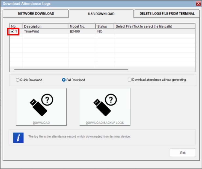Screen dimensions: 202x169
Task: Click the Model No. column header
Action: click(82, 26)
